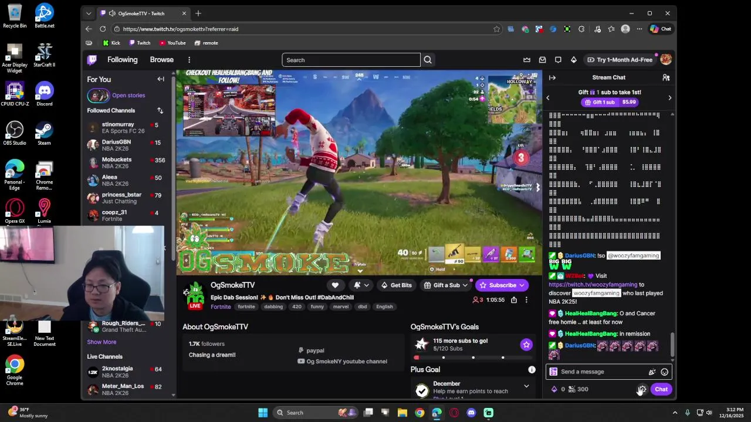The height and width of the screenshot is (422, 751).
Task: Open Plus Goal info icon
Action: pos(532,370)
